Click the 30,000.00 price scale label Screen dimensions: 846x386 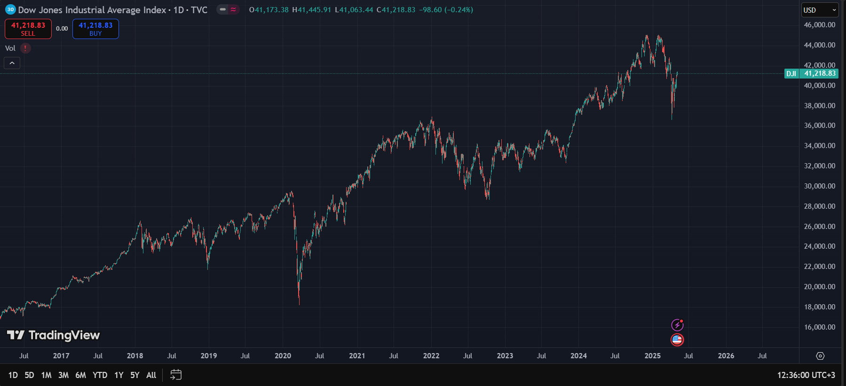(820, 186)
